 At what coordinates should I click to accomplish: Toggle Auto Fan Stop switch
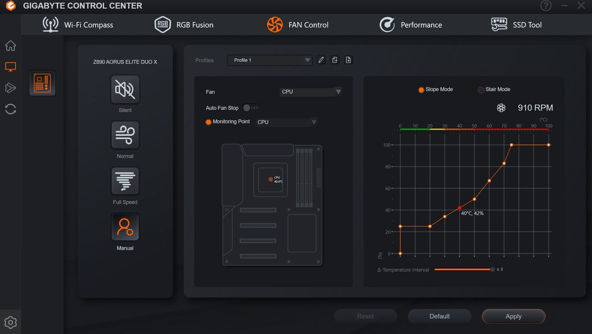251,108
